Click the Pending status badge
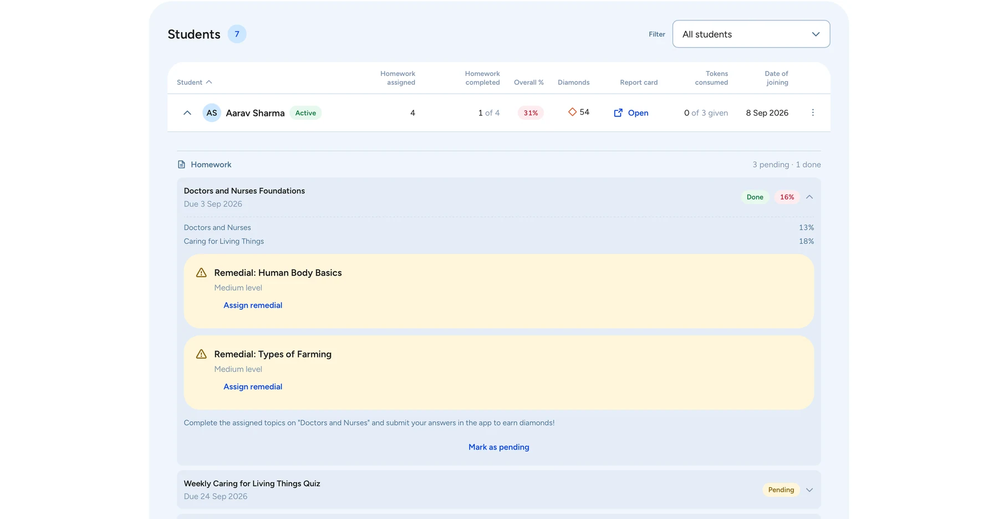 (781, 490)
